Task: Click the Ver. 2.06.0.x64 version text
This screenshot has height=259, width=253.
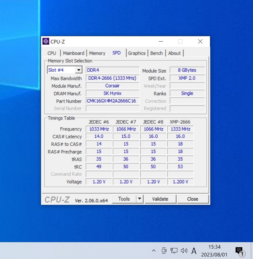Action: click(91, 201)
